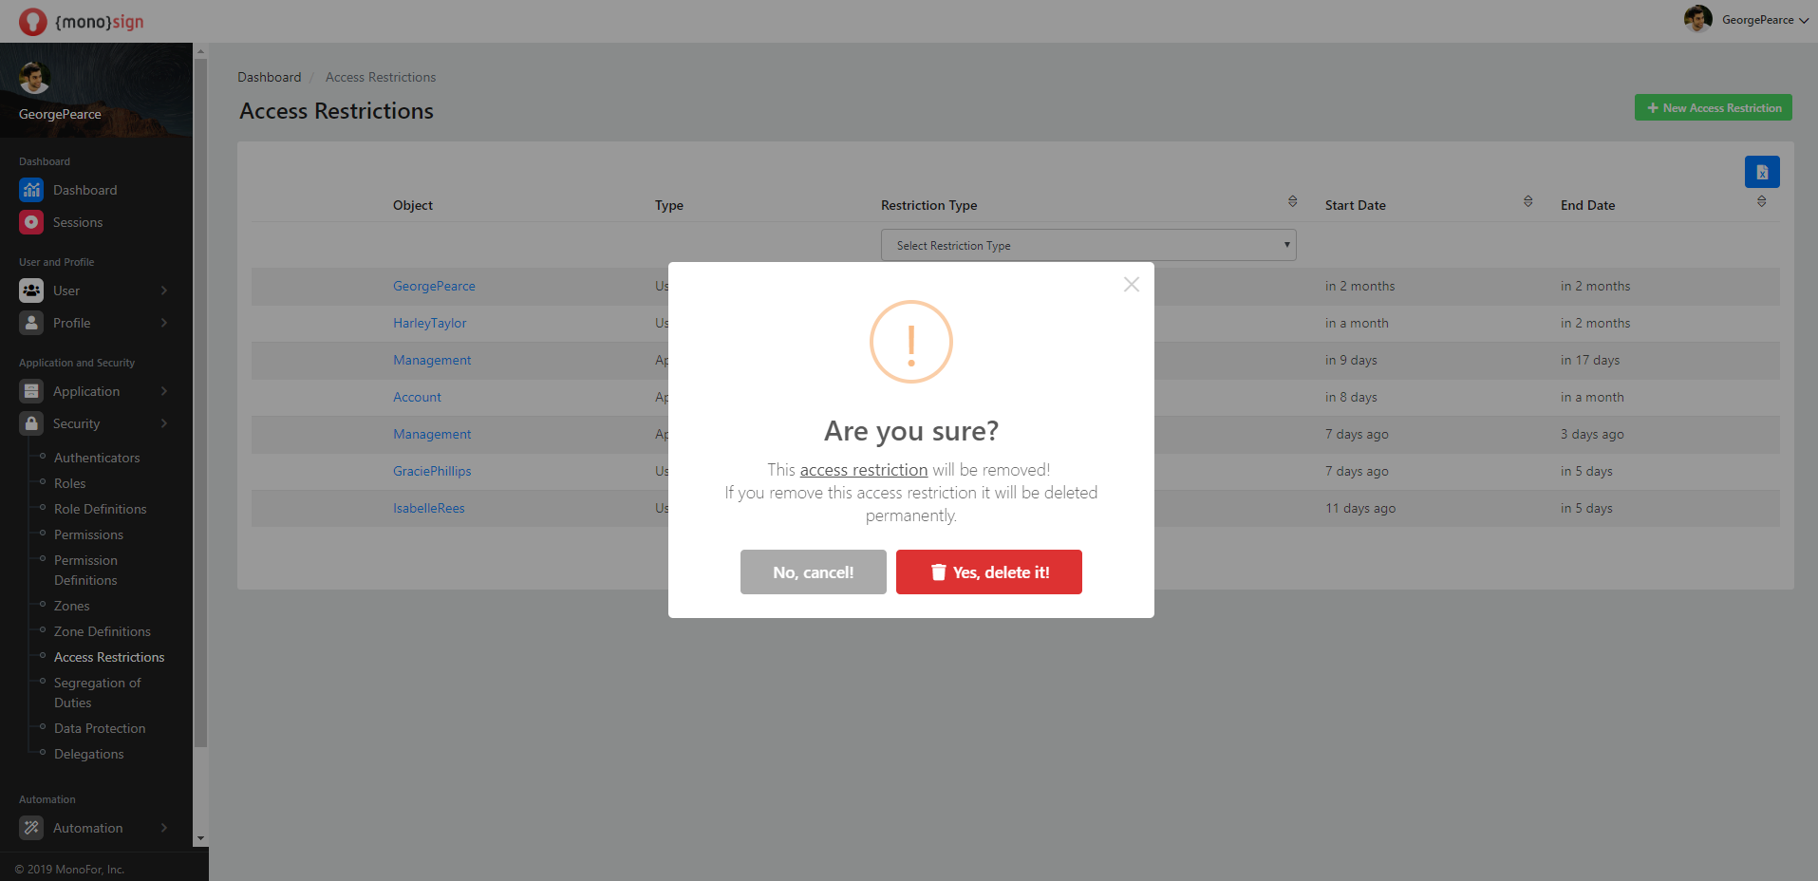This screenshot has height=881, width=1818.
Task: Close the confirmation dialog with X
Action: click(x=1131, y=285)
